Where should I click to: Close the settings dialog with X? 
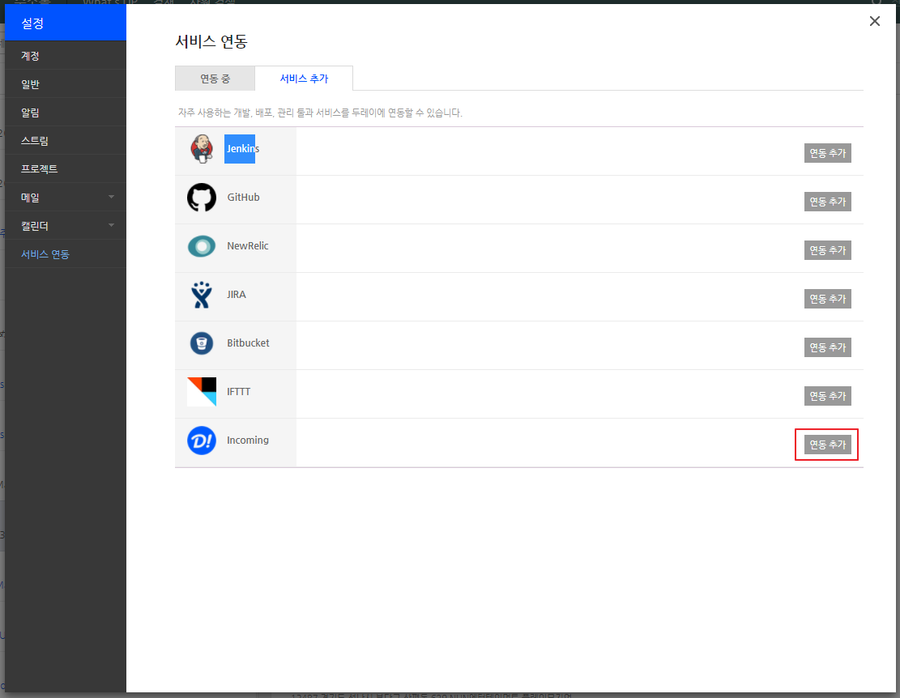[874, 21]
